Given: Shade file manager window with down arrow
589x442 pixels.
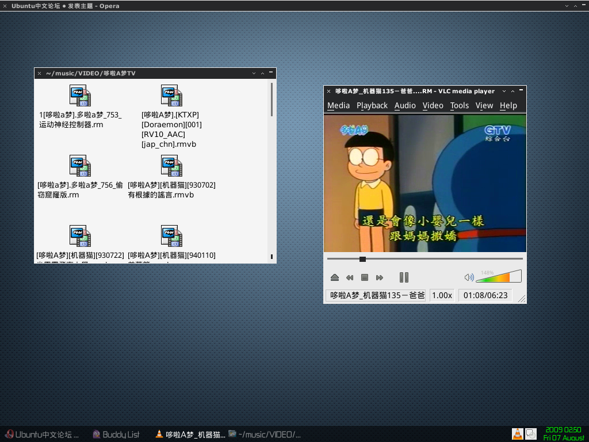Looking at the screenshot, I should pos(254,73).
